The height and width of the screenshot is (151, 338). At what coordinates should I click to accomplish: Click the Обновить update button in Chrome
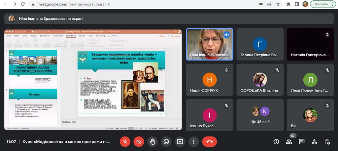(x=323, y=4)
